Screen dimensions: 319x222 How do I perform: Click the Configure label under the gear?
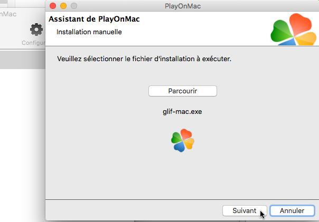coord(33,42)
